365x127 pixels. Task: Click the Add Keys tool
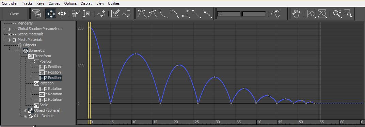[x=101, y=14]
